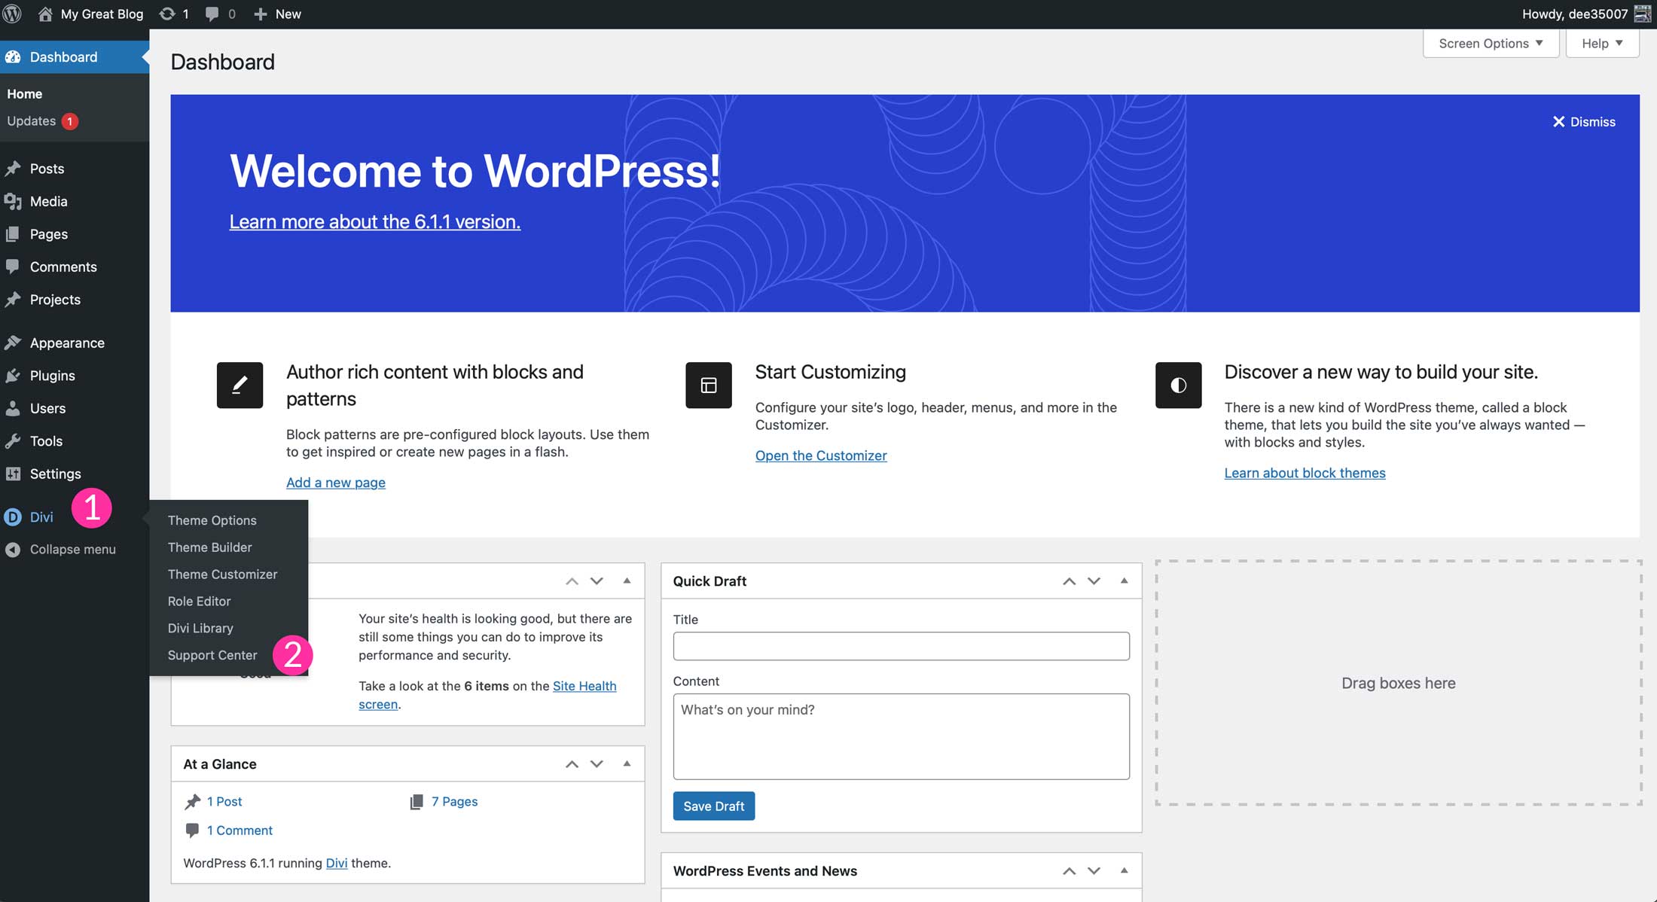Click the Media icon in sidebar

tap(16, 201)
